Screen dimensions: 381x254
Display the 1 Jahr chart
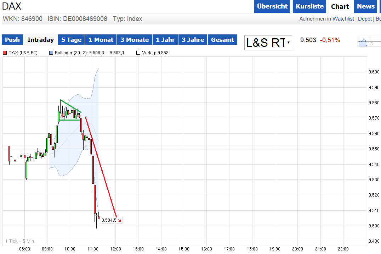click(165, 40)
